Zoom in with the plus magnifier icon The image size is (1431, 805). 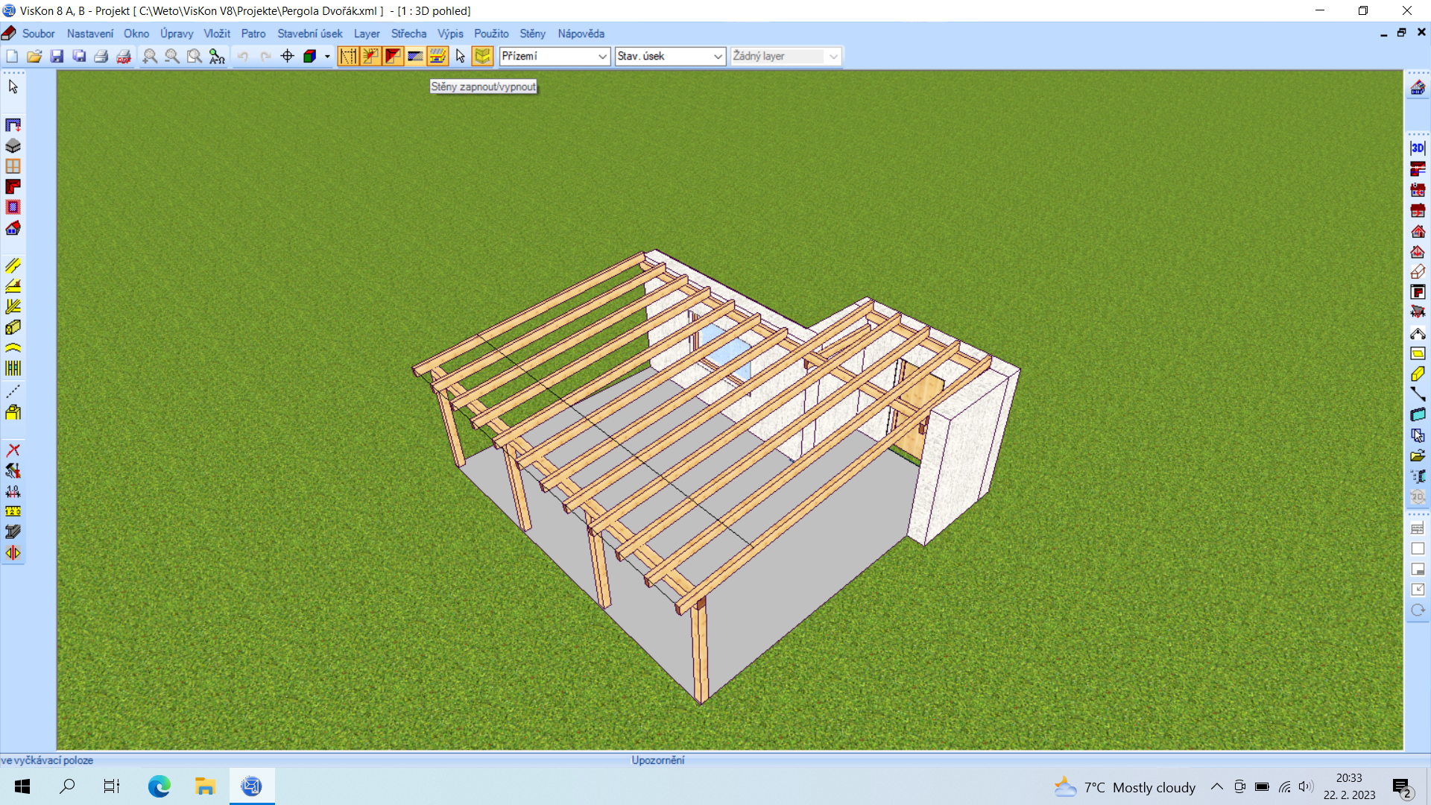150,56
